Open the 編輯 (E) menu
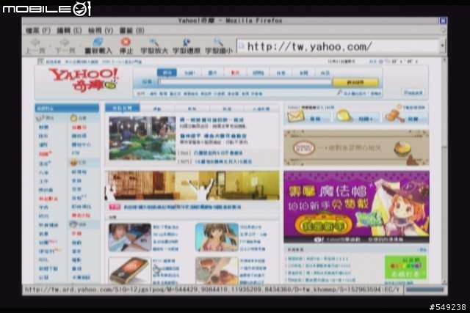Viewport: 470px width, 313px height. [x=69, y=31]
